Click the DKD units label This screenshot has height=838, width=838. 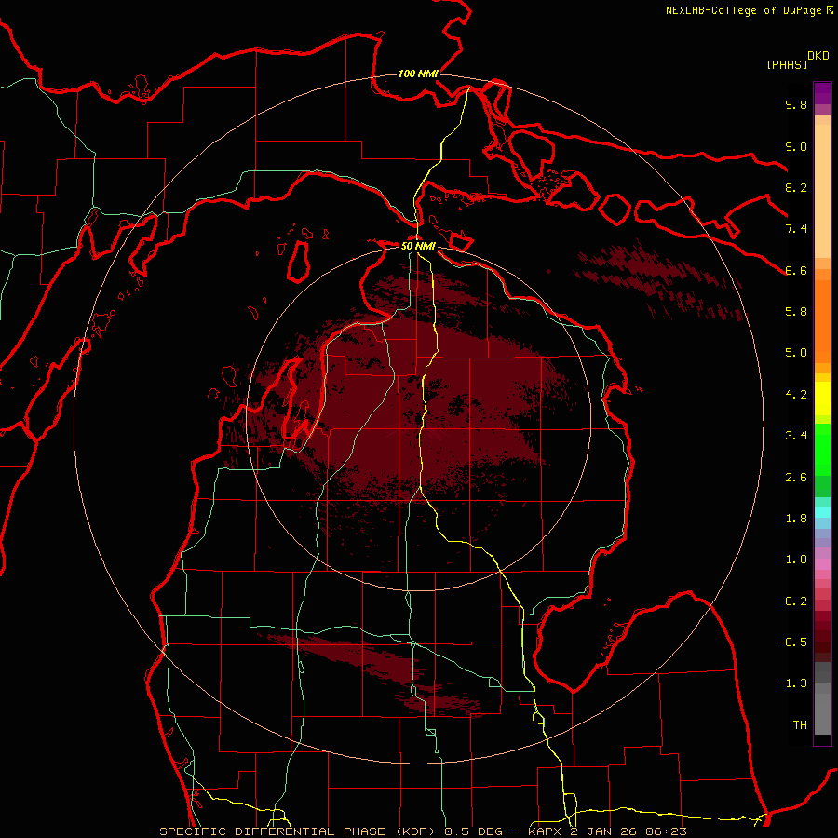click(x=818, y=56)
